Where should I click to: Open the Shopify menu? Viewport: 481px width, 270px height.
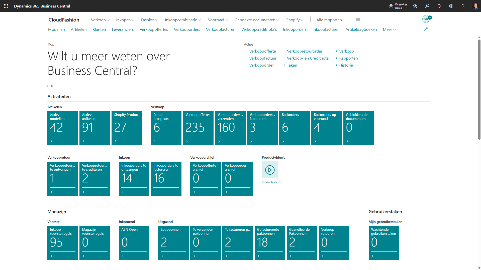point(295,20)
